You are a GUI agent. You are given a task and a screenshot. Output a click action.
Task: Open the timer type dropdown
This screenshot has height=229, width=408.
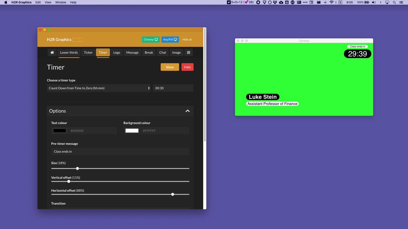[x=99, y=88]
